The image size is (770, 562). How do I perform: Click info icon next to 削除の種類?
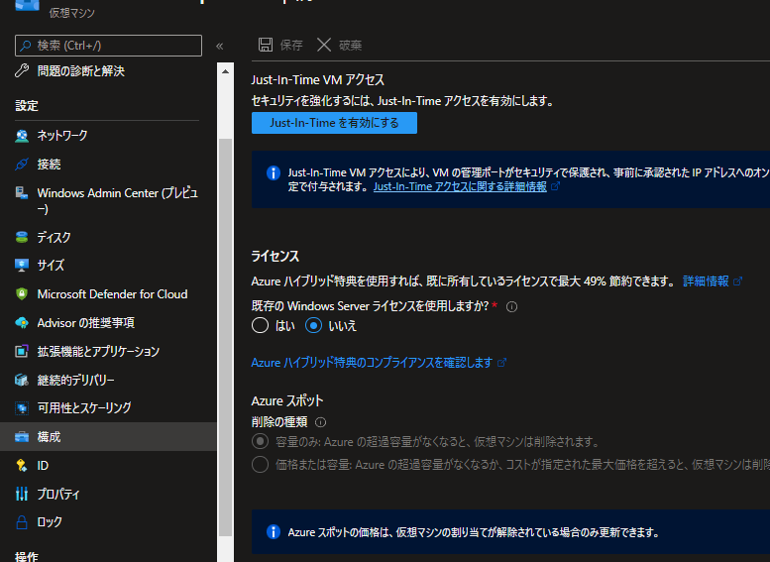coord(320,422)
